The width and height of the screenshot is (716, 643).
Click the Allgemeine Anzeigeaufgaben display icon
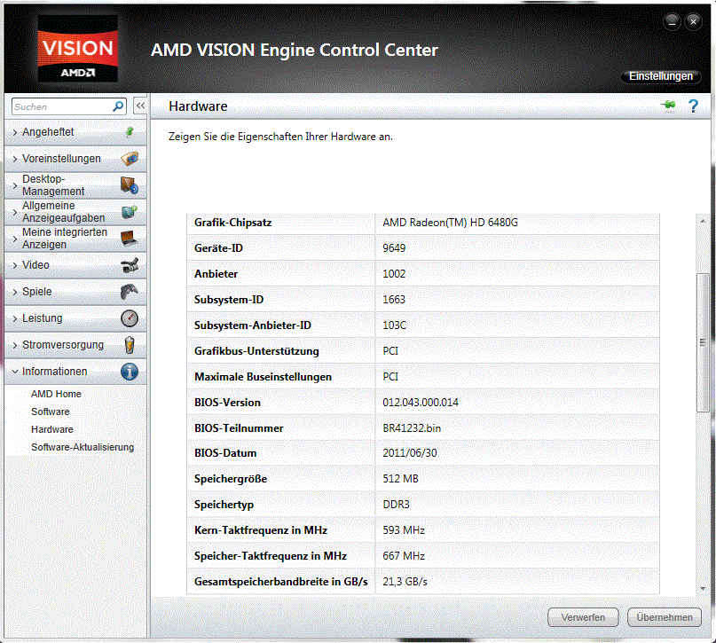130,212
